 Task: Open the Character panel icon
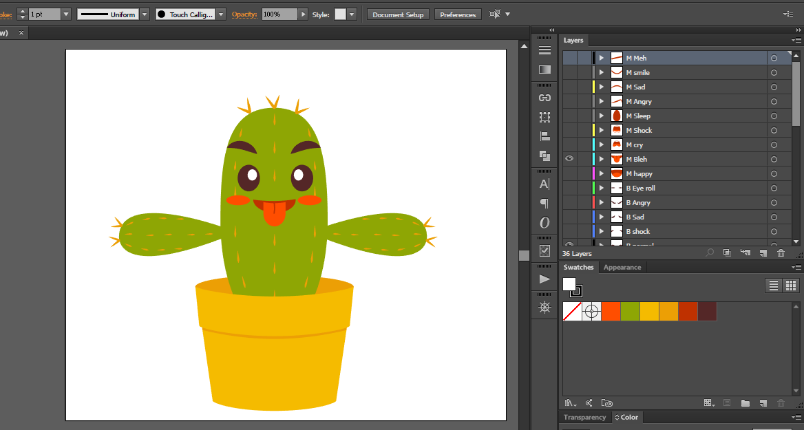pos(544,184)
